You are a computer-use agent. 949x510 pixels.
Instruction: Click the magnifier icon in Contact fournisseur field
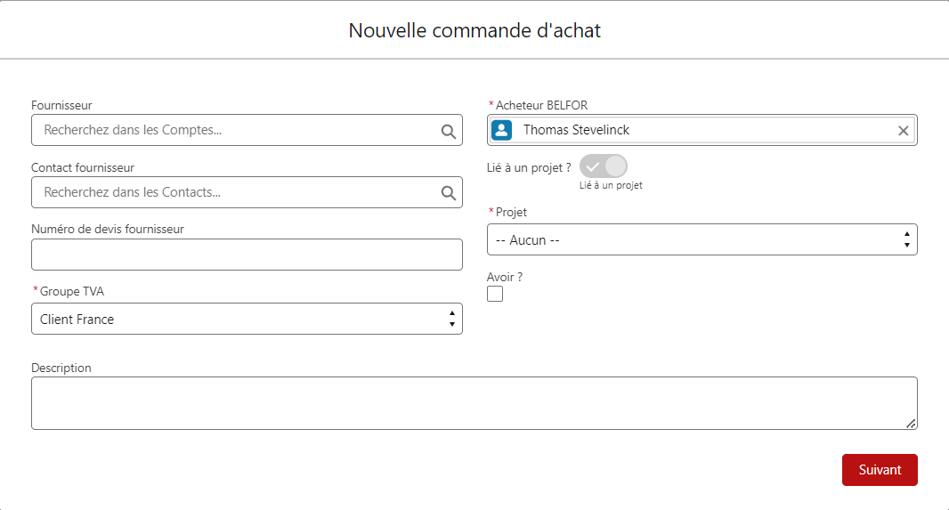(x=449, y=193)
